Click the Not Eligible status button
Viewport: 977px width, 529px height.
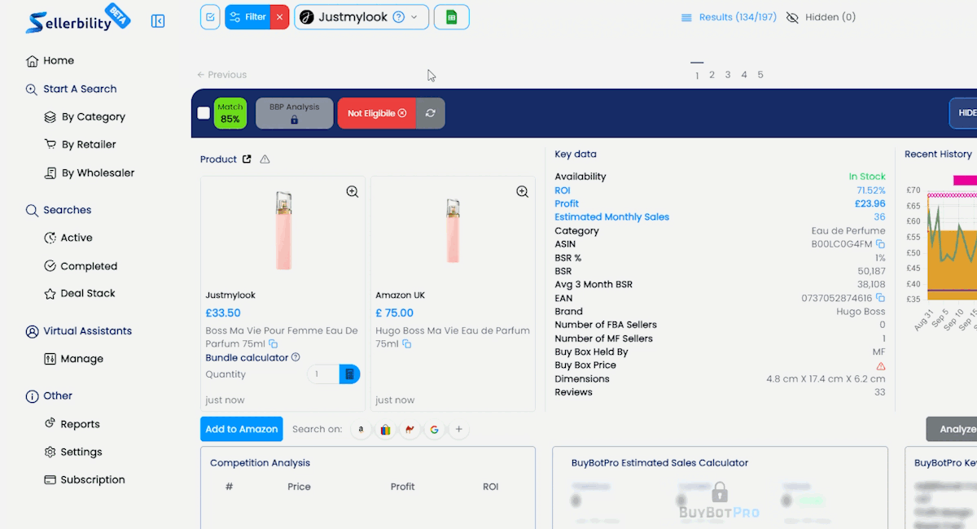pos(377,113)
